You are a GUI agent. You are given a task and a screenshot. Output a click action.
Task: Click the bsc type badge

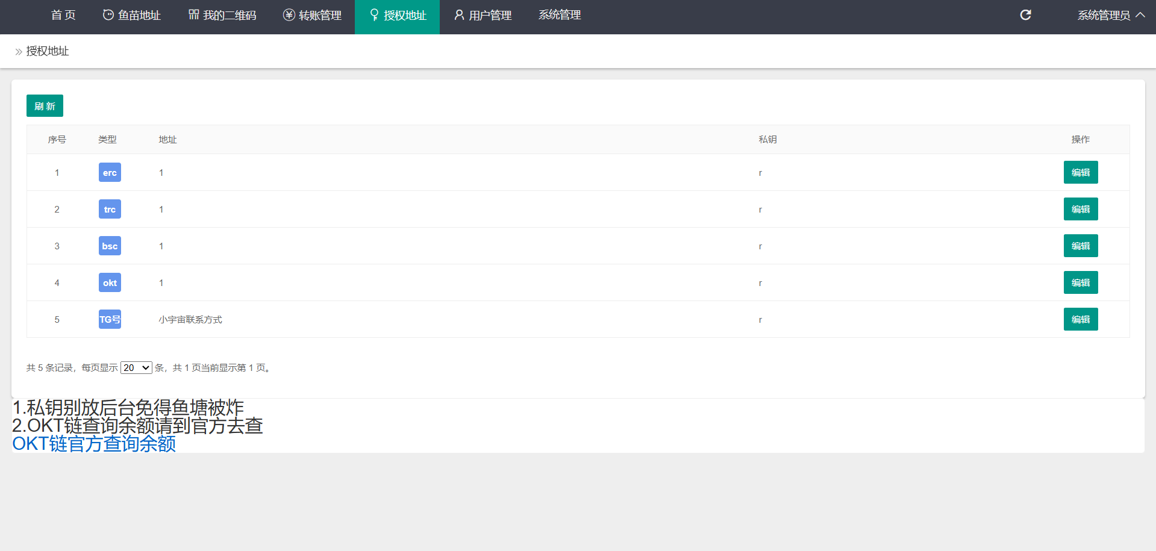tap(110, 246)
